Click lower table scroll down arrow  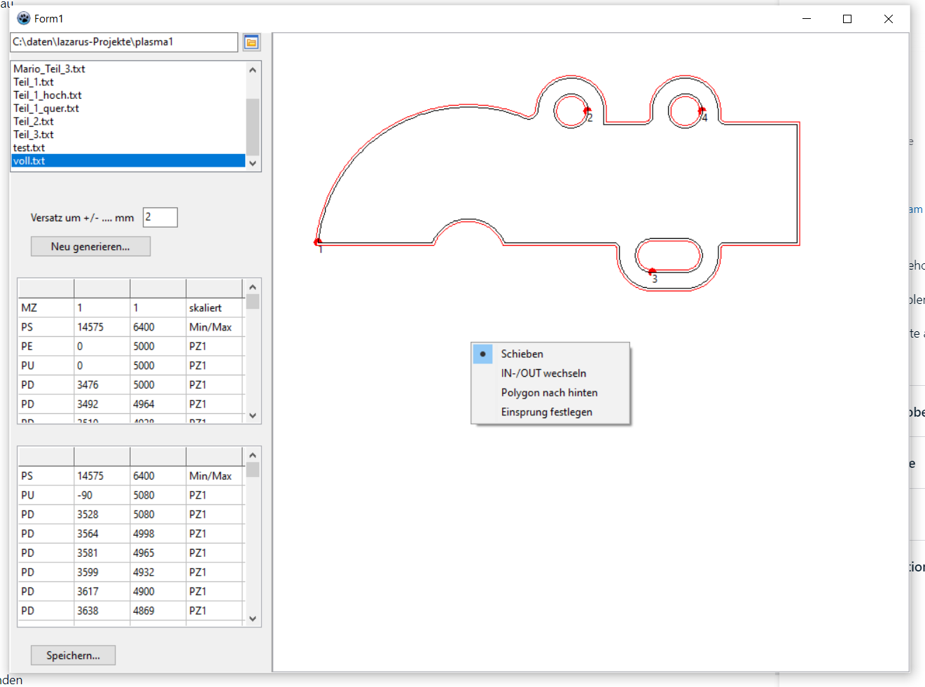[x=253, y=619]
